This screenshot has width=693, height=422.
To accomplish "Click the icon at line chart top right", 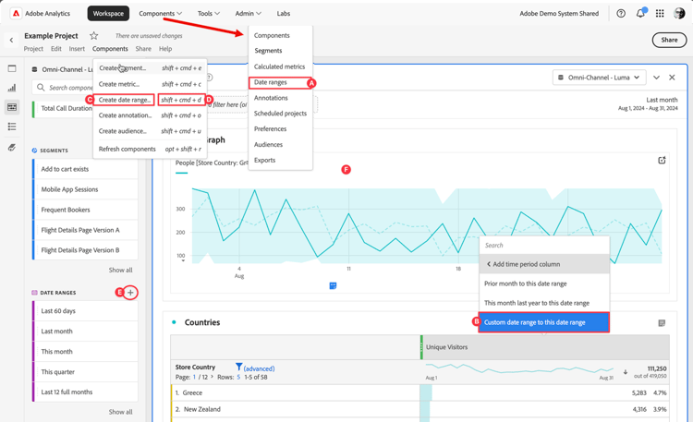I will coord(662,160).
